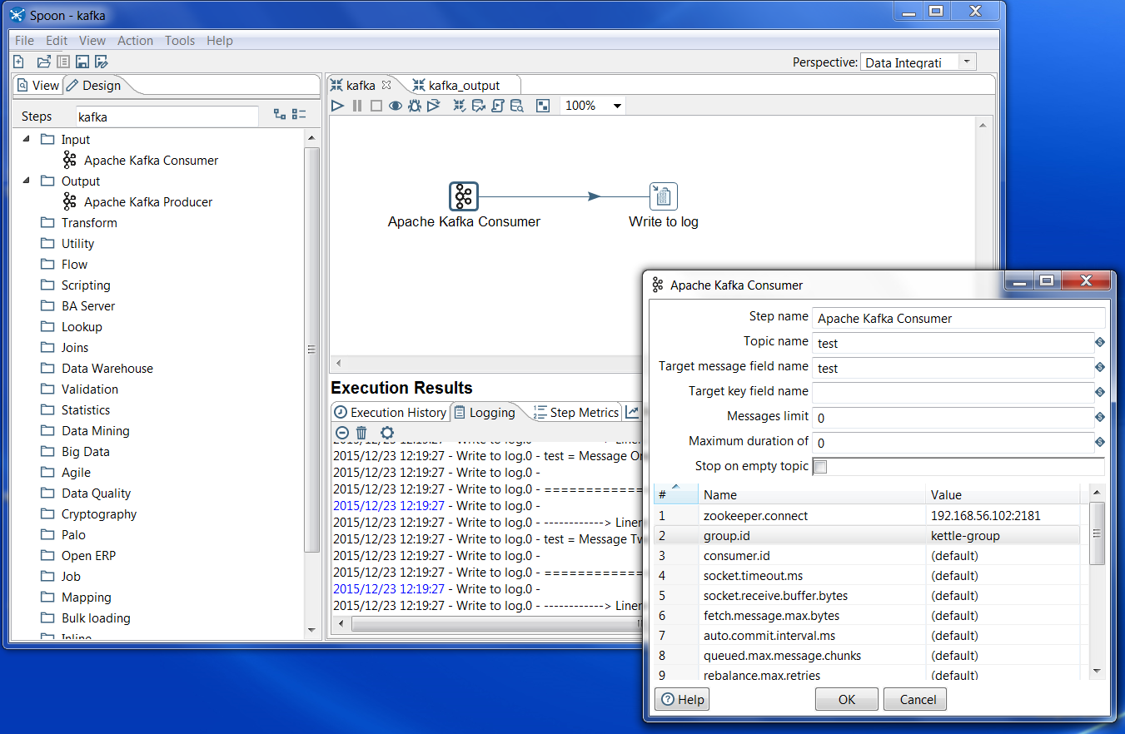Generate SQL toolbar icon
The image size is (1125, 734).
click(498, 106)
